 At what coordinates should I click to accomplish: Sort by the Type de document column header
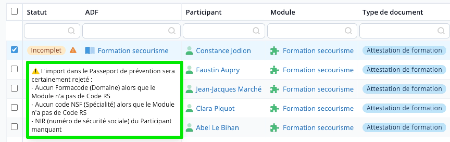tap(393, 12)
